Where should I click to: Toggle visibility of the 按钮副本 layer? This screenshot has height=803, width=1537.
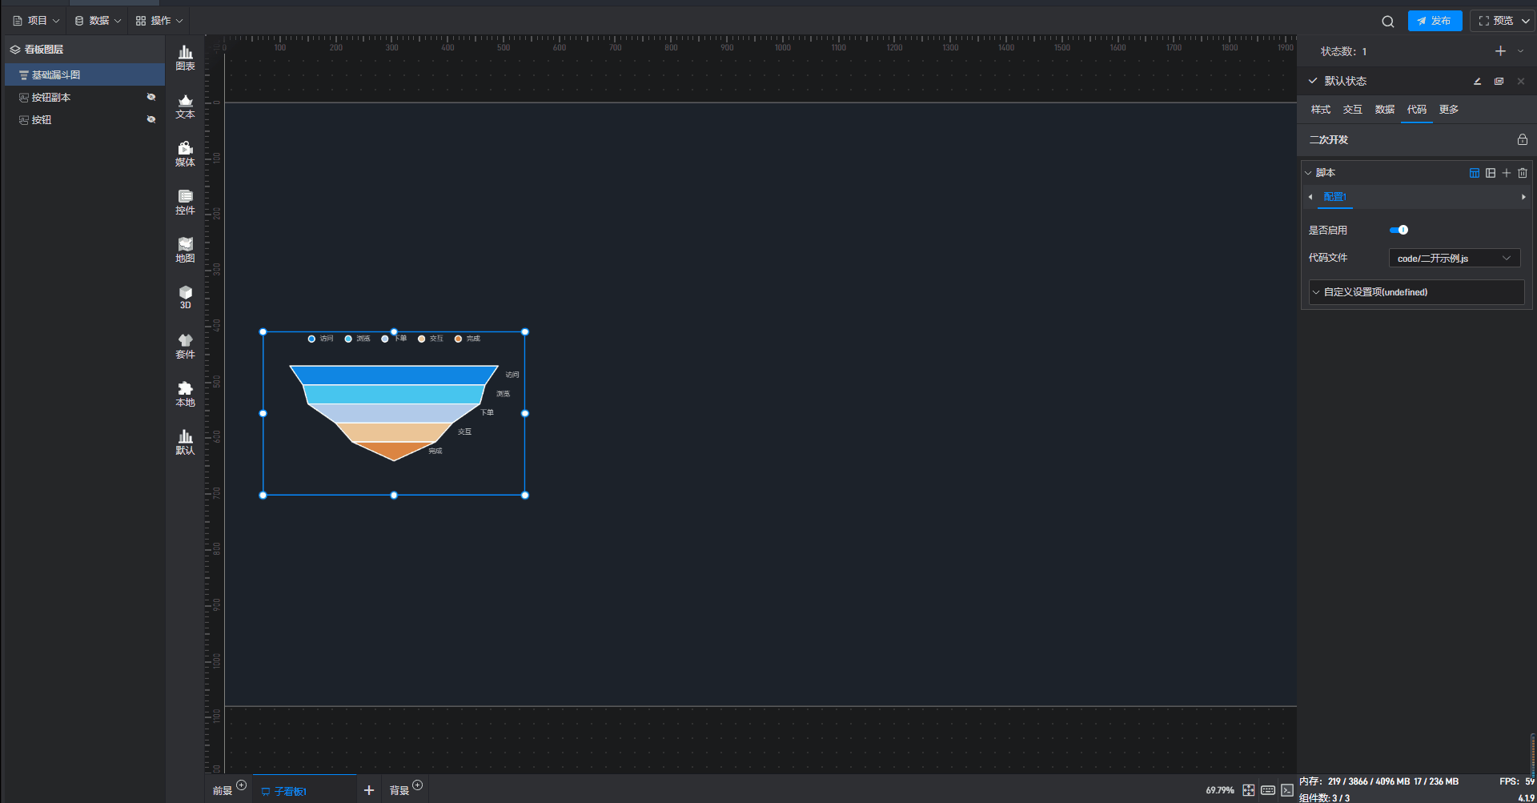pos(150,97)
